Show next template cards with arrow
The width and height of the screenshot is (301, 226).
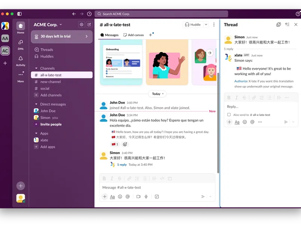point(210,53)
